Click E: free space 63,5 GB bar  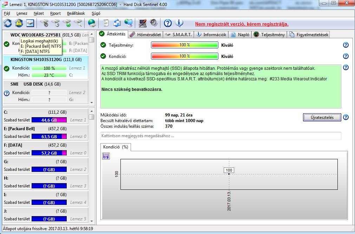[x=49, y=136]
